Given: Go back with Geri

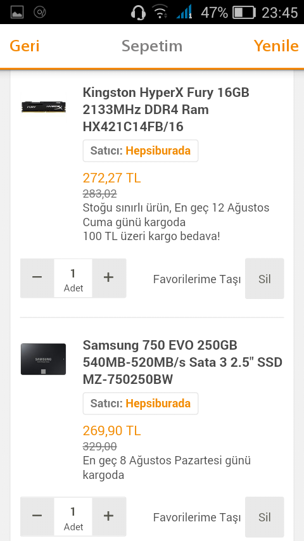Looking at the screenshot, I should click(x=25, y=46).
